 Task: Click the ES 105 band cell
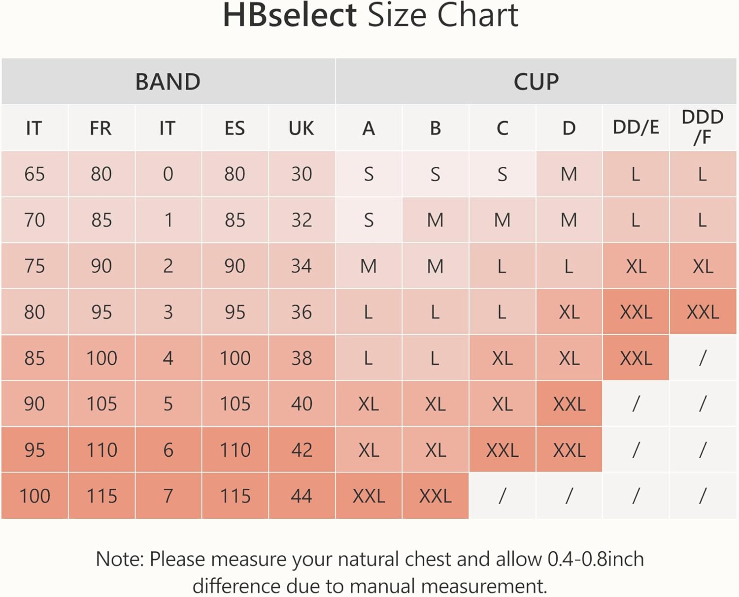point(235,404)
